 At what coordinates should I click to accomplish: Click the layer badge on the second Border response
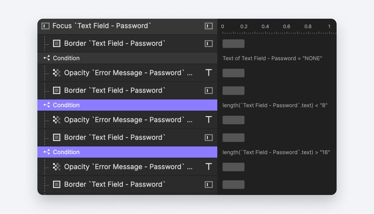point(208,90)
